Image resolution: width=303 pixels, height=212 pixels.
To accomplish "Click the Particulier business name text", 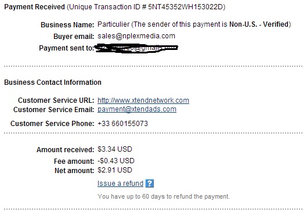I will point(113,24).
